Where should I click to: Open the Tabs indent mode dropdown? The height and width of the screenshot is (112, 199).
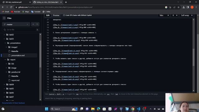click(x=164, y=15)
